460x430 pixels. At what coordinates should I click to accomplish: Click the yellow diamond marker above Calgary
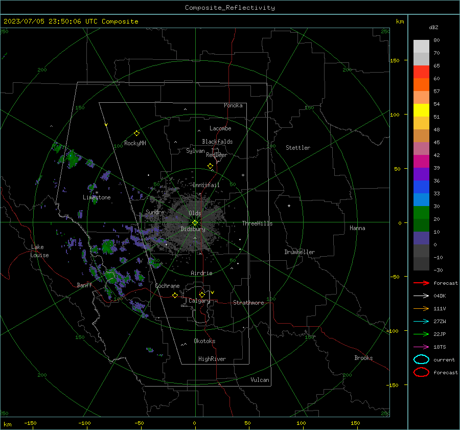[x=202, y=295]
